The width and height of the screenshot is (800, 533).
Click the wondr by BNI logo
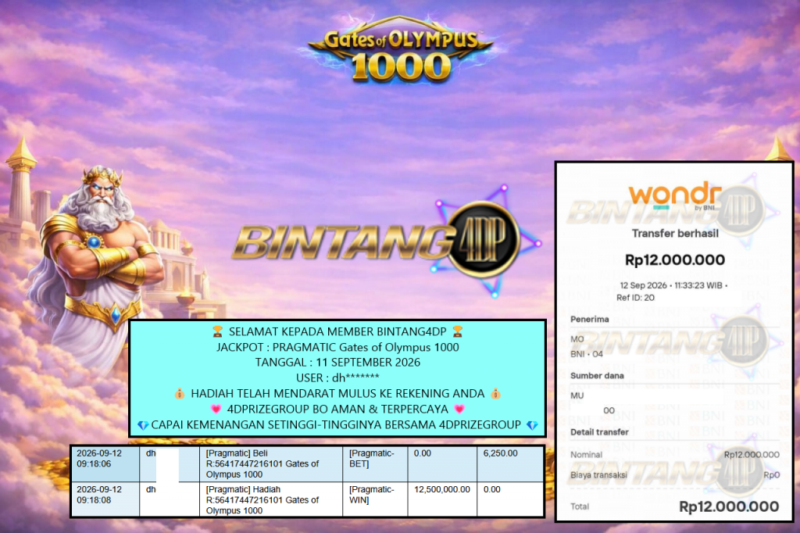coord(674,195)
